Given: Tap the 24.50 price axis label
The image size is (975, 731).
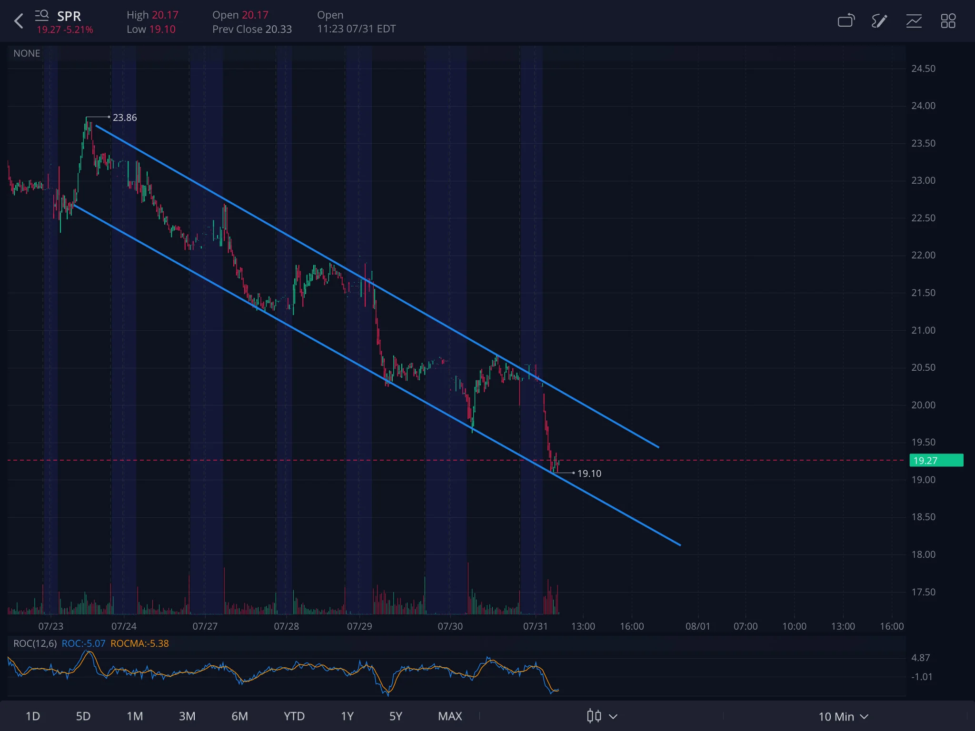Looking at the screenshot, I should coord(923,69).
